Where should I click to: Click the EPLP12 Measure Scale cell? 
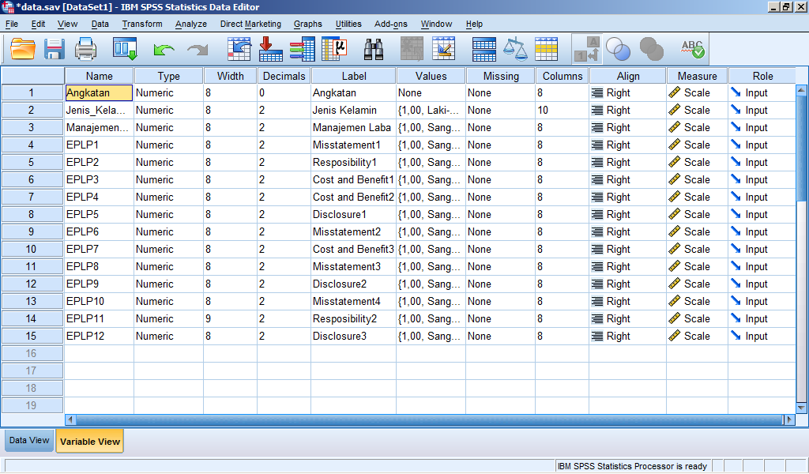697,337
